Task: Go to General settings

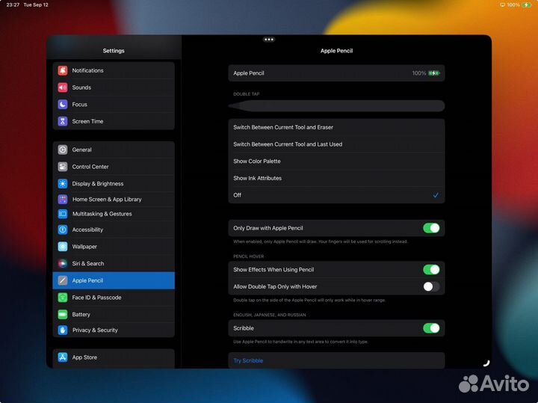Action: pyautogui.click(x=114, y=150)
